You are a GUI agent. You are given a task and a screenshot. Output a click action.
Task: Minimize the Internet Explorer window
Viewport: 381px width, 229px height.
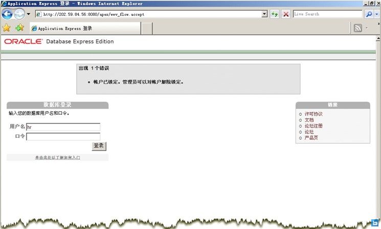(x=366, y=4)
